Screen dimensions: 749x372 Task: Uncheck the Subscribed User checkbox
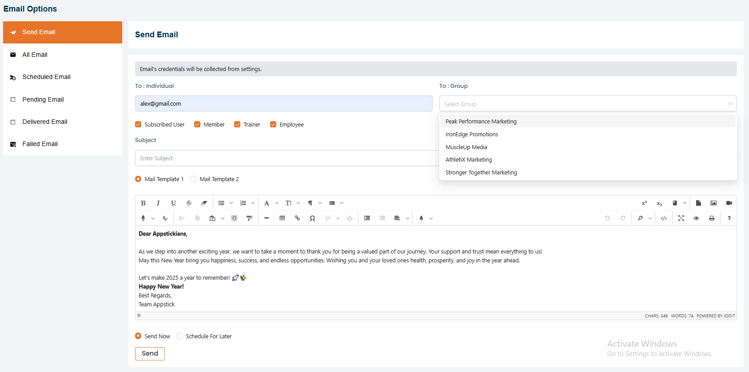(138, 124)
